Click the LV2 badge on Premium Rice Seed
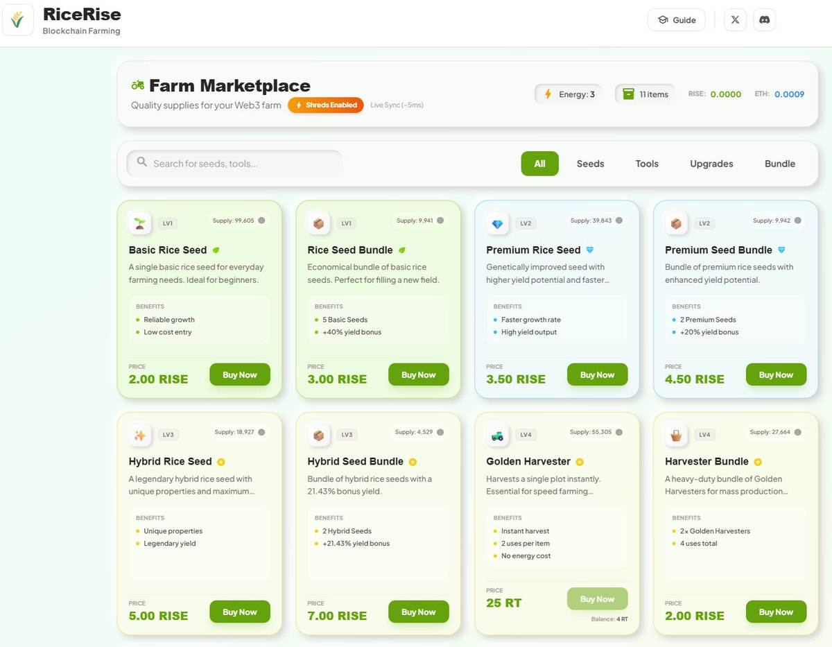This screenshot has width=832, height=647. tap(526, 223)
